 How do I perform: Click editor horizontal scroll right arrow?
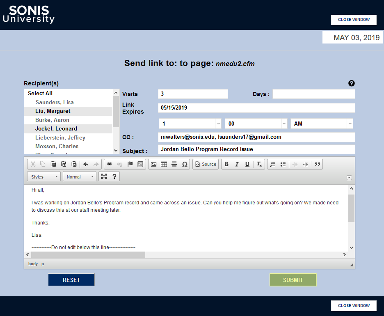[x=345, y=255]
